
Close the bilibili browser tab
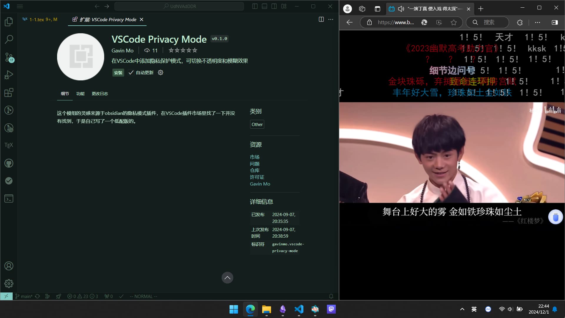coord(468,9)
